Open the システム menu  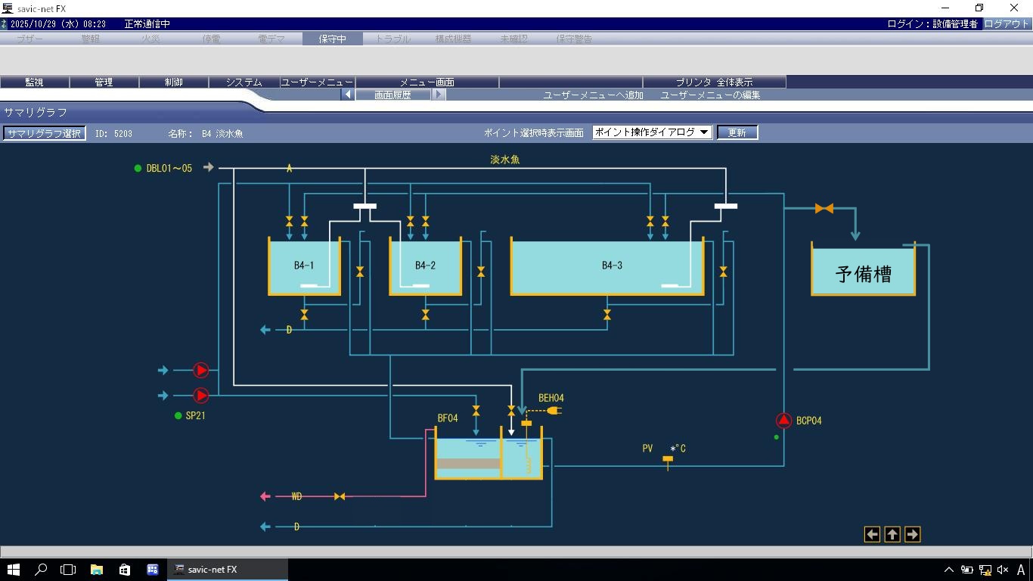(x=244, y=82)
